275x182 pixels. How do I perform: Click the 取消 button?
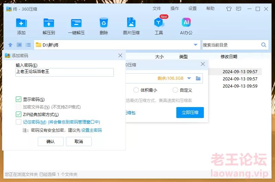click(x=79, y=141)
